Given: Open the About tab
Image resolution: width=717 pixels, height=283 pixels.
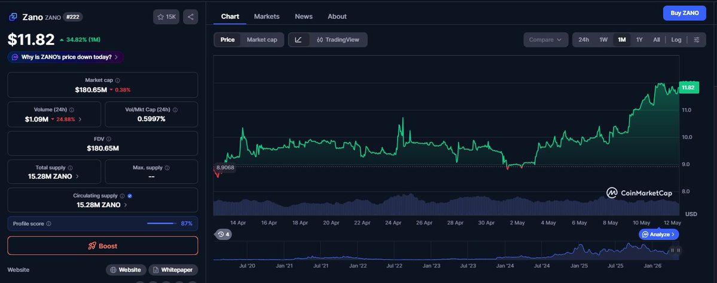Looking at the screenshot, I should (337, 17).
